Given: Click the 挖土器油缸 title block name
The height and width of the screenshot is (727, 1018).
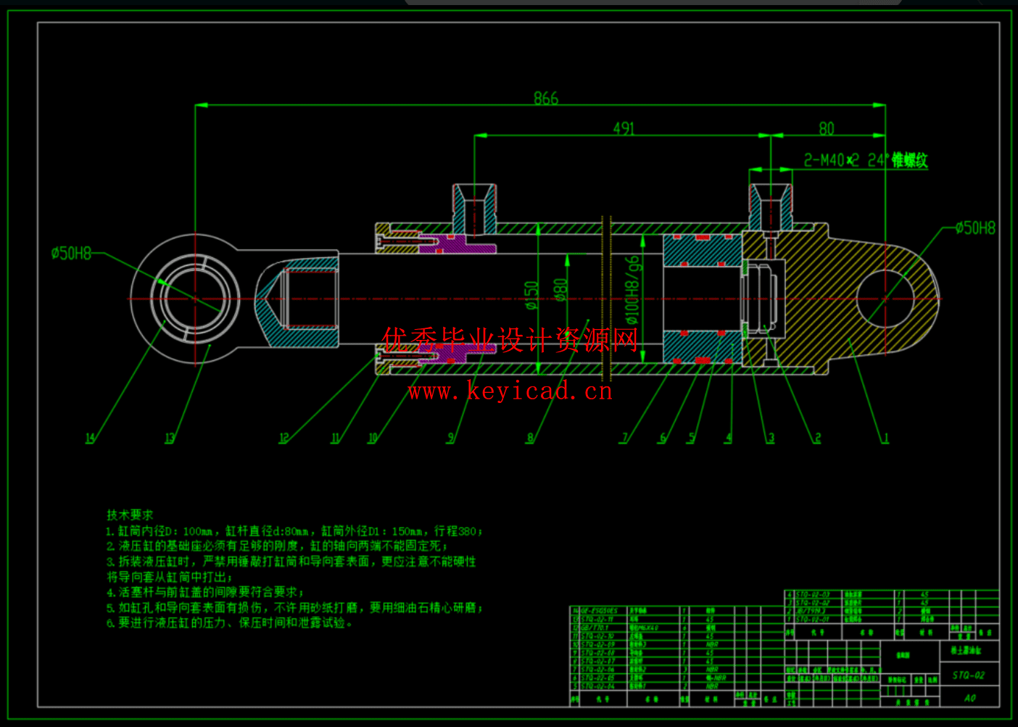Looking at the screenshot, I should click(x=967, y=651).
